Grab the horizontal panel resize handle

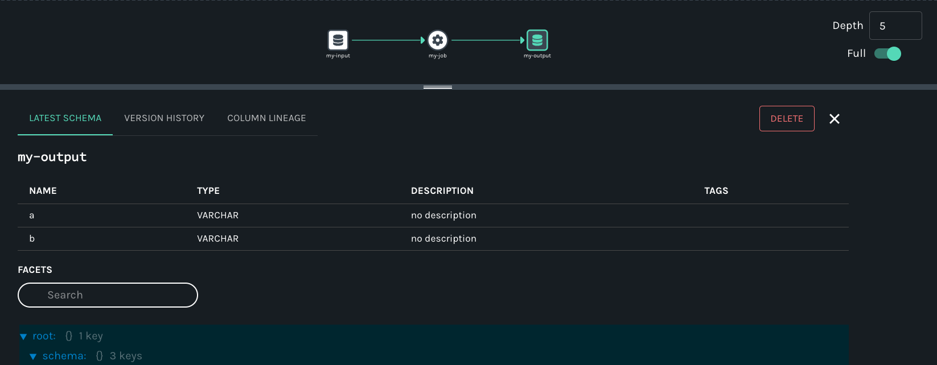click(x=437, y=87)
